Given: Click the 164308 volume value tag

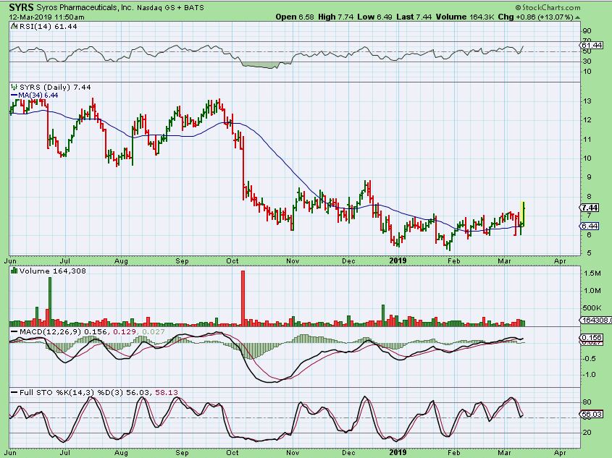Looking at the screenshot, I should pos(594,320).
